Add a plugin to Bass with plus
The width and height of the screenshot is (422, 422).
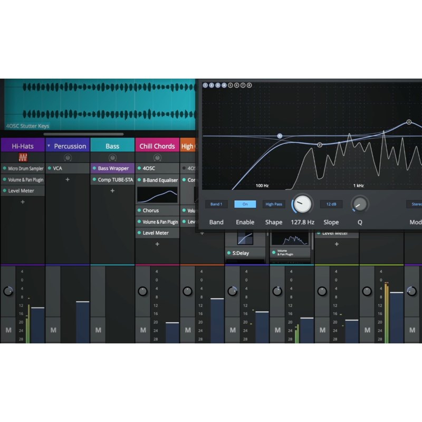pos(112,190)
